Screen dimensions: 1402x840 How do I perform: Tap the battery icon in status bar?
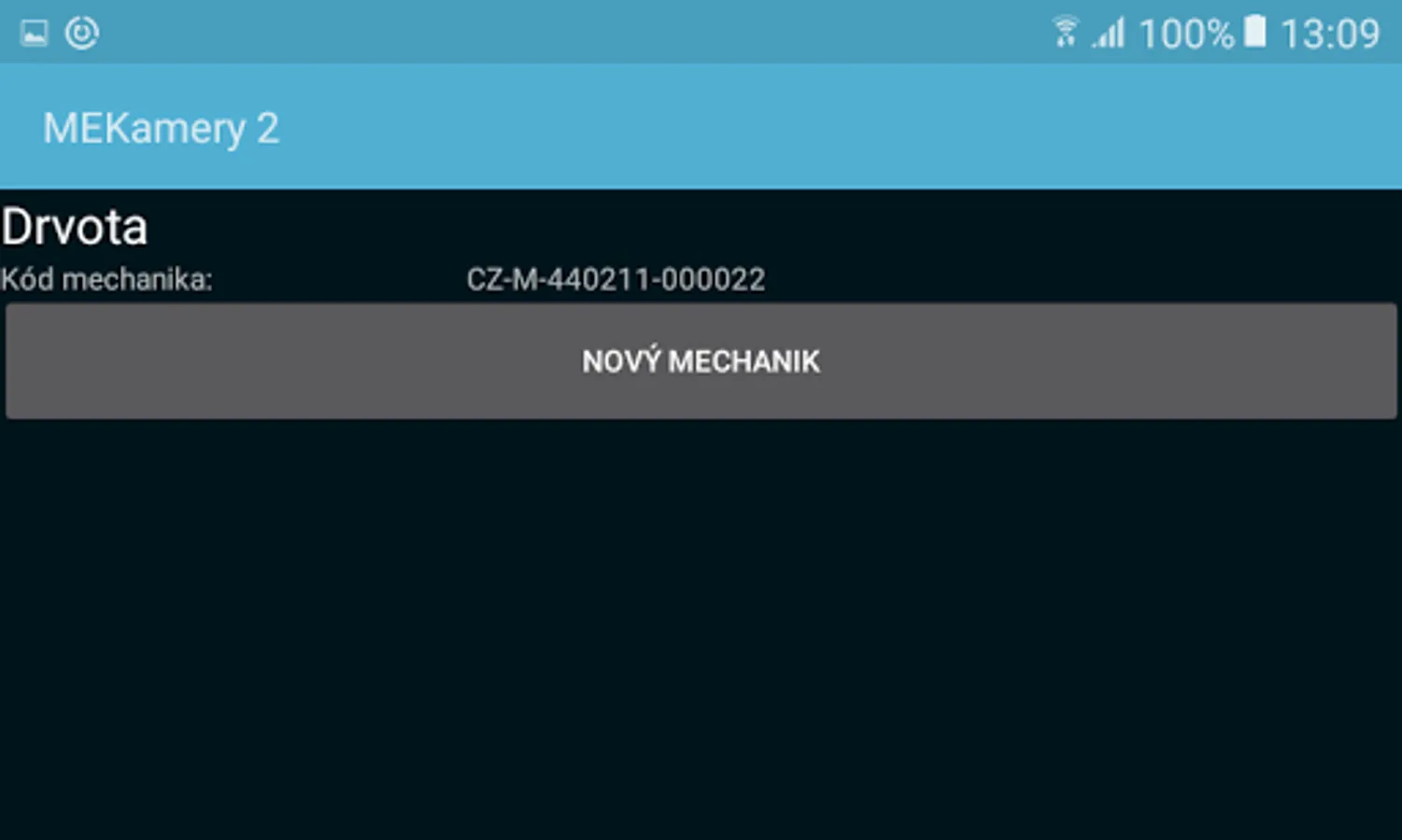click(x=1255, y=32)
